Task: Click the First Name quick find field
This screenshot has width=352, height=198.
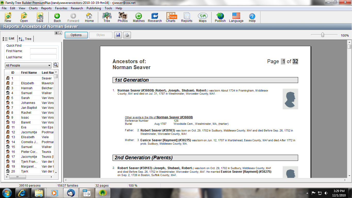Action: (x=43, y=51)
